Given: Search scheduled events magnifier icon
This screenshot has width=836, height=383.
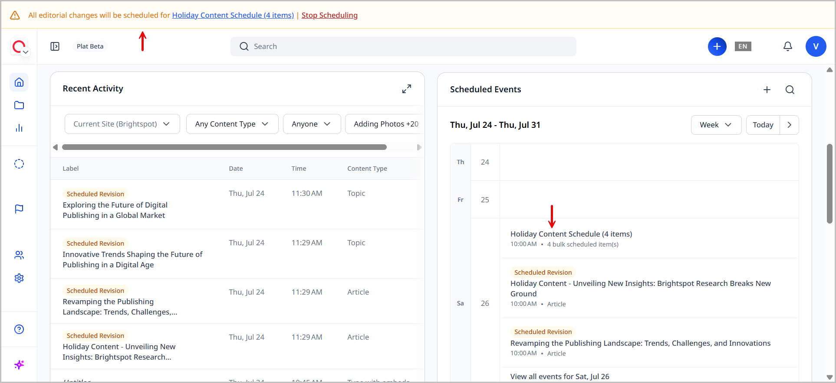Looking at the screenshot, I should click(790, 90).
